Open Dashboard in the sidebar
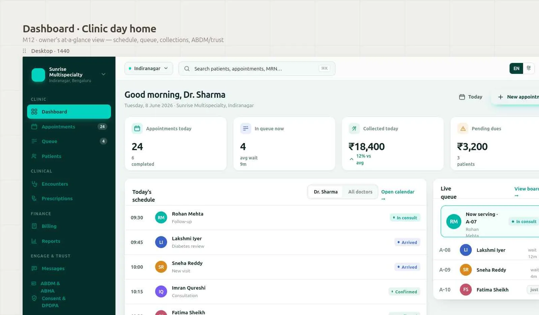Image resolution: width=539 pixels, height=315 pixels. pos(69,112)
